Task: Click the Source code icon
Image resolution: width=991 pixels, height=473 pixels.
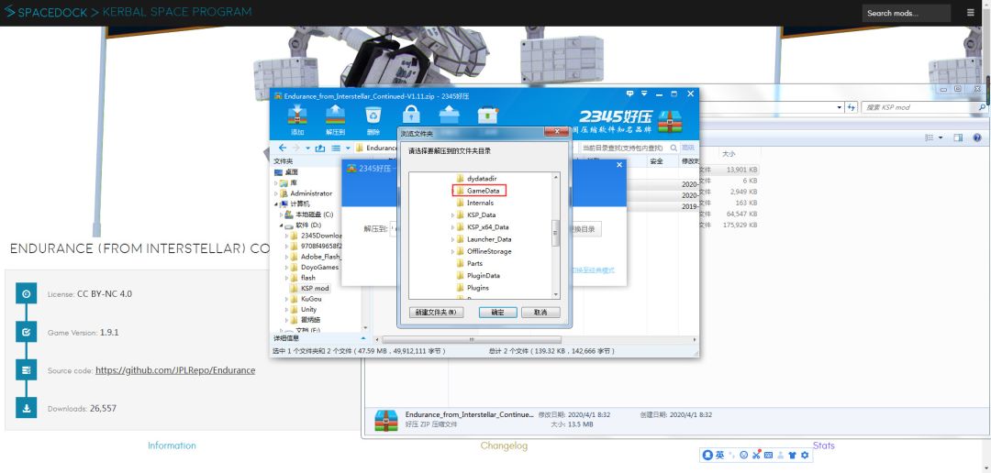Action: click(x=26, y=370)
